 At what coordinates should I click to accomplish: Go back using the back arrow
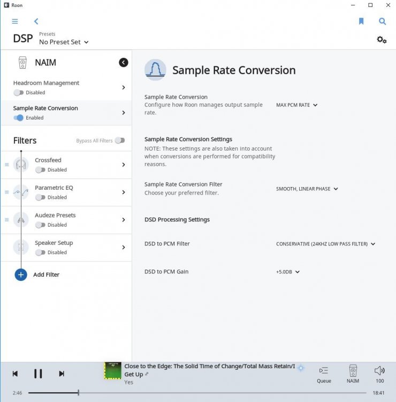pos(36,21)
